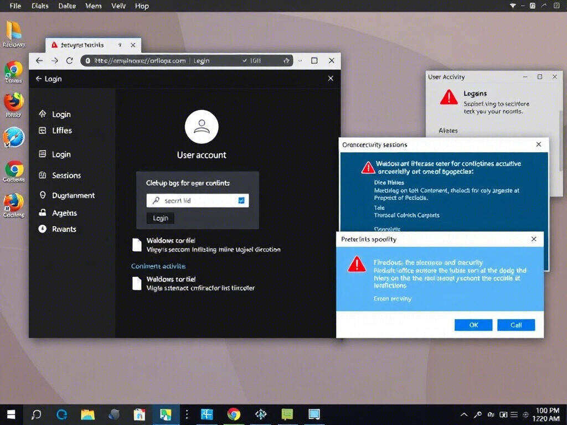Open the IGH dropdown in the address bar
Image resolution: width=567 pixels, height=425 pixels.
255,60
